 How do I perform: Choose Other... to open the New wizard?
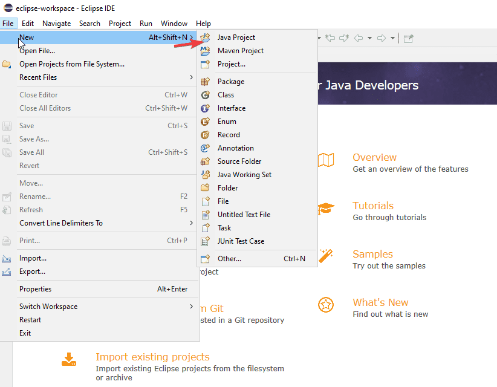[x=230, y=258]
